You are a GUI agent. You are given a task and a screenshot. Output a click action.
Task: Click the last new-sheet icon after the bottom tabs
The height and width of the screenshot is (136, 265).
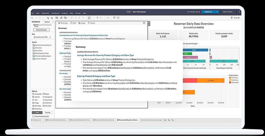172,120
